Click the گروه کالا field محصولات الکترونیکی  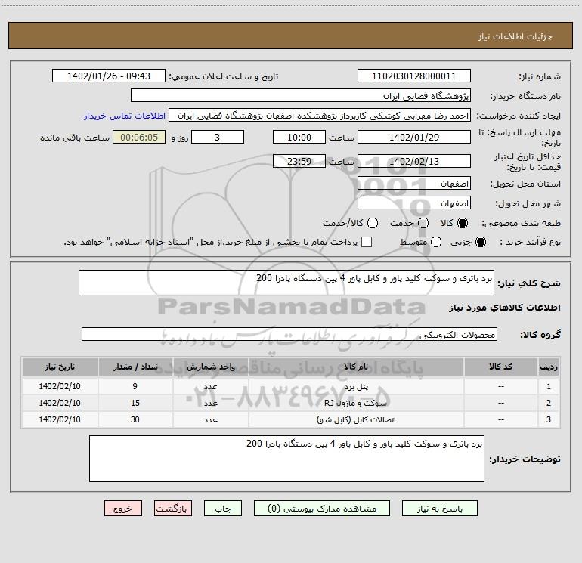[289, 334]
